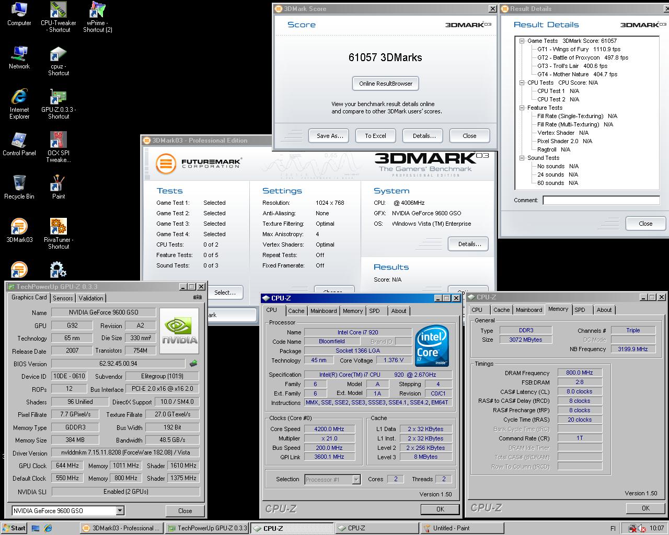Switch to the Validation tab in GPU-Z

(x=91, y=298)
